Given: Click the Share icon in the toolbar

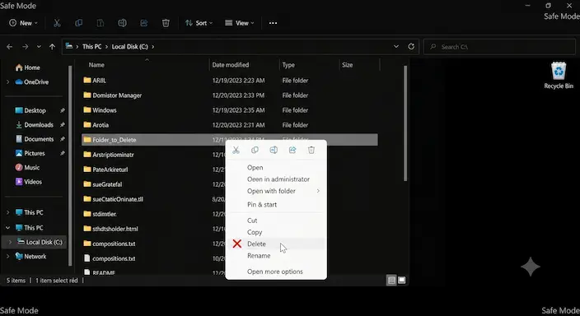Looking at the screenshot, I should [x=144, y=23].
